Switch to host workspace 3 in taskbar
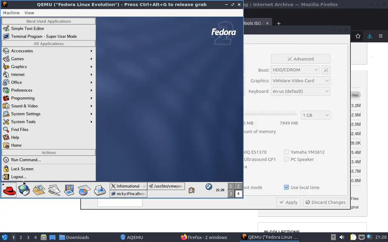388x242 pixels. (28, 237)
